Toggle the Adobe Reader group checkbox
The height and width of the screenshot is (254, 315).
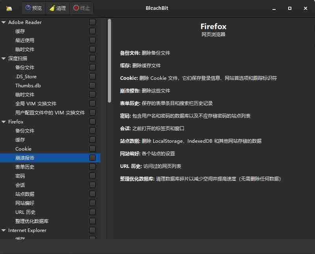[x=93, y=22]
